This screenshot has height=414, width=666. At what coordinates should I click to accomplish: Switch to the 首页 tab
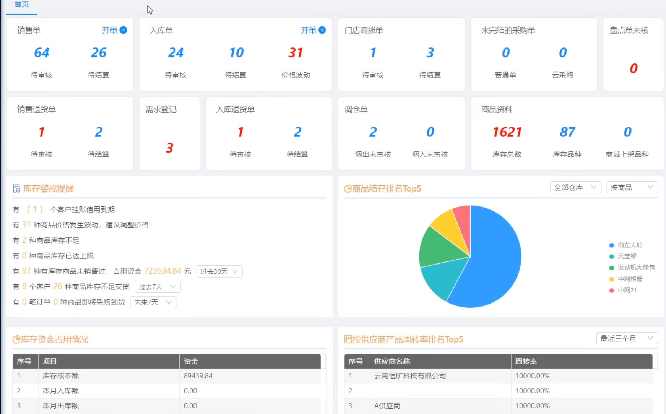[21, 5]
